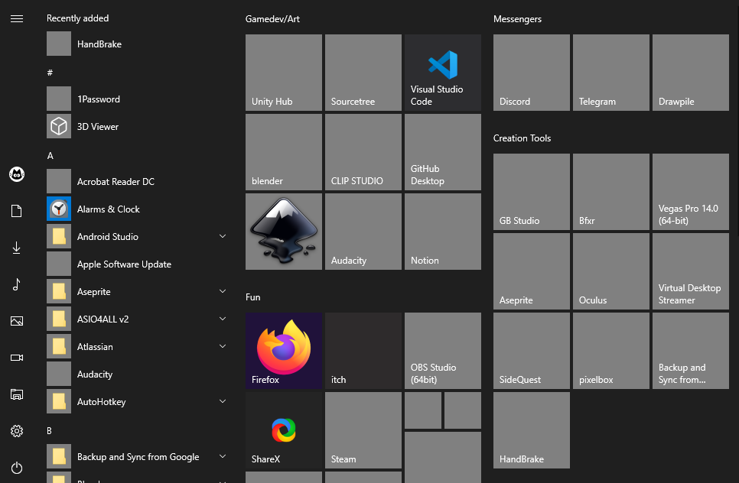This screenshot has height=483, width=739.
Task: Launch Visual Studio Code tile
Action: pos(442,73)
